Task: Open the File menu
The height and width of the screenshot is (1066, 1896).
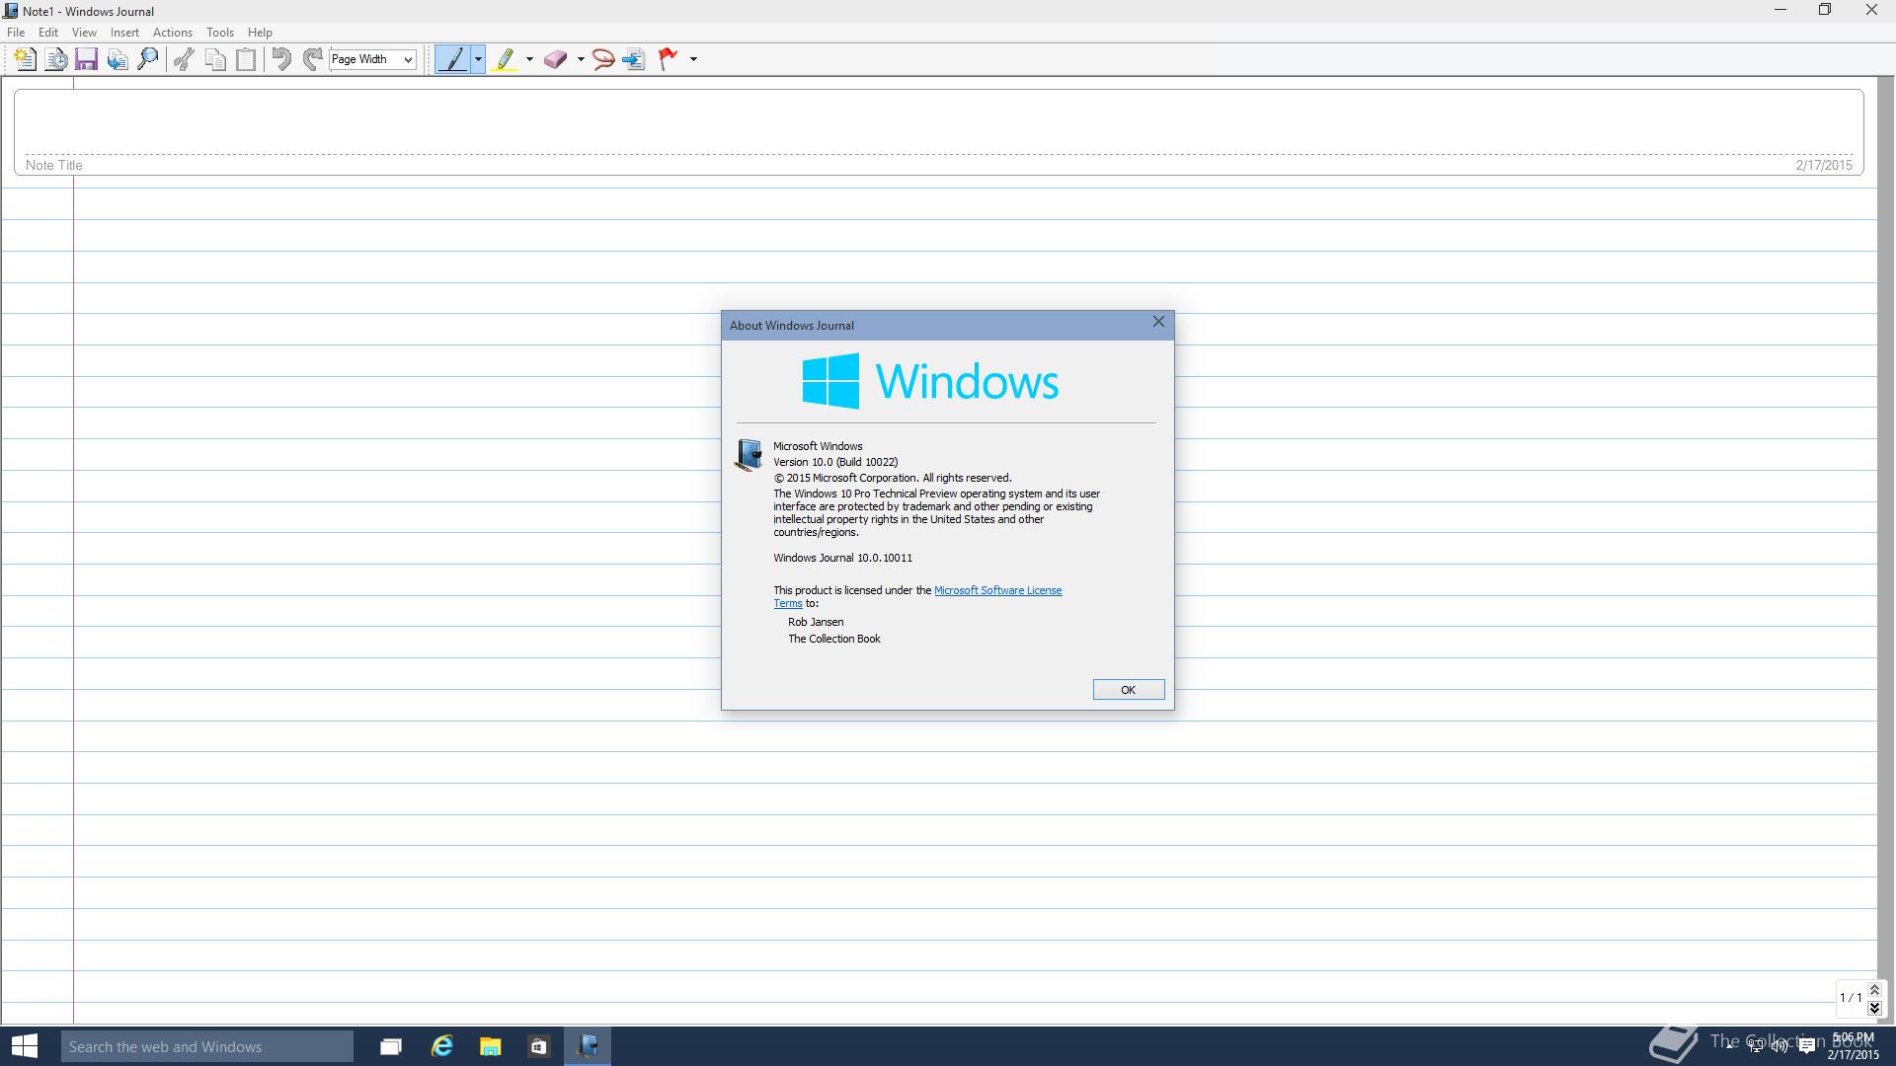Action: 16,33
